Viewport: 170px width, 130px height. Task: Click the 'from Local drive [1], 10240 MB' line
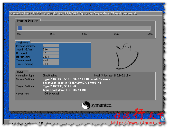(x=64, y=90)
